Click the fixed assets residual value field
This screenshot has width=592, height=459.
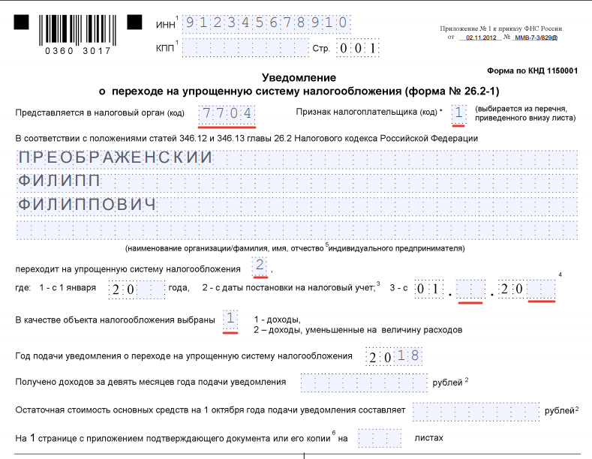tap(476, 412)
